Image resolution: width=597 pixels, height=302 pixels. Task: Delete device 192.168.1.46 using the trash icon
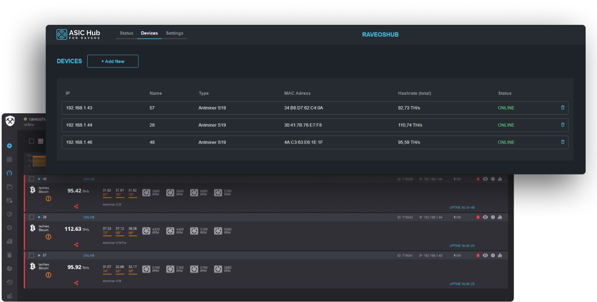click(562, 142)
